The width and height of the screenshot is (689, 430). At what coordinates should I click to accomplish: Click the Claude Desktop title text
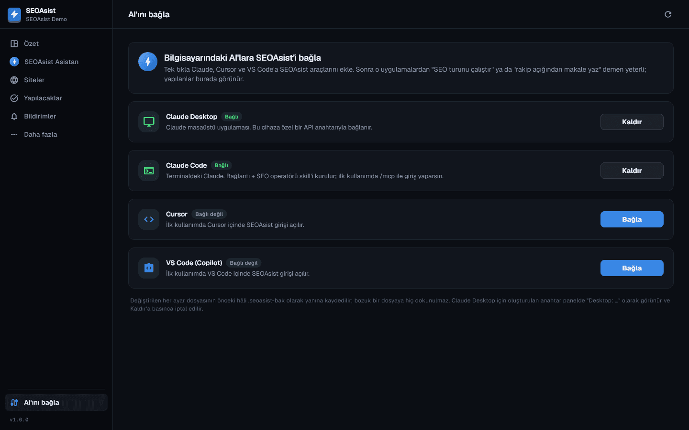click(x=191, y=117)
